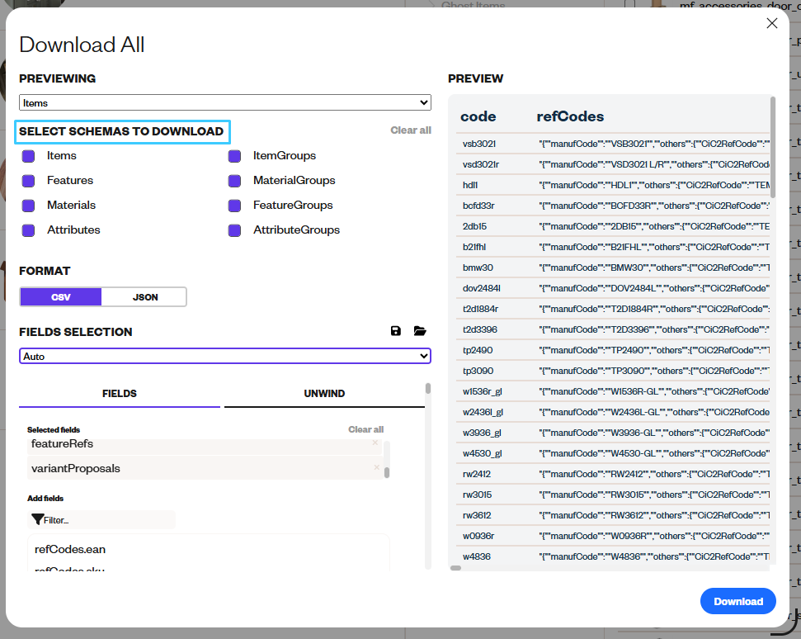Select CSV format
Screen dimensions: 801x639
(61, 297)
